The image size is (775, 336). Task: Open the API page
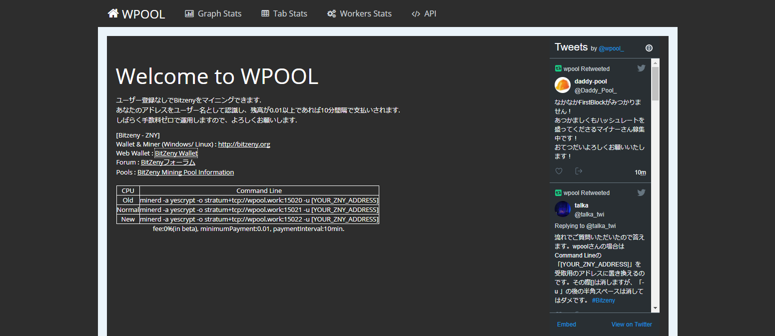424,13
